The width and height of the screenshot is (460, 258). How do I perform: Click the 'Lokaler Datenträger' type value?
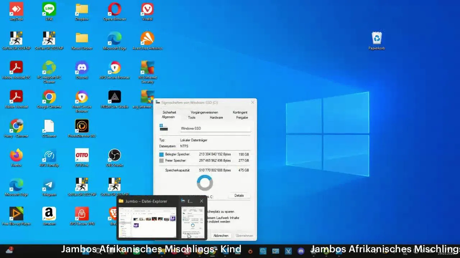click(194, 140)
